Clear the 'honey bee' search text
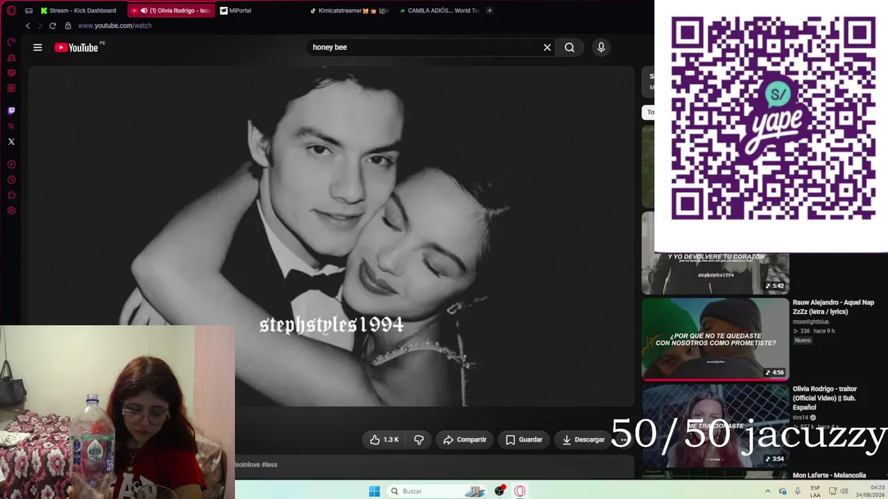The height and width of the screenshot is (499, 888). (547, 47)
